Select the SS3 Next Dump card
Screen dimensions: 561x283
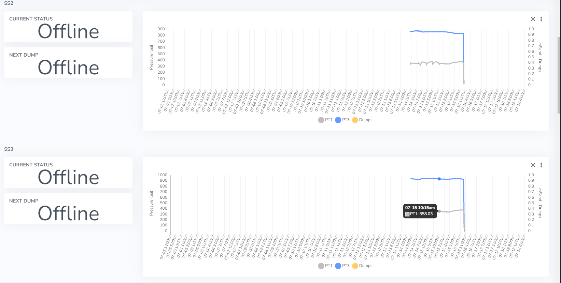click(x=68, y=209)
